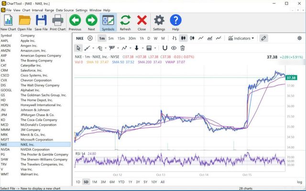Screen dimensions: 306x191
Task: Open the Interval menu
Action: click(37, 10)
